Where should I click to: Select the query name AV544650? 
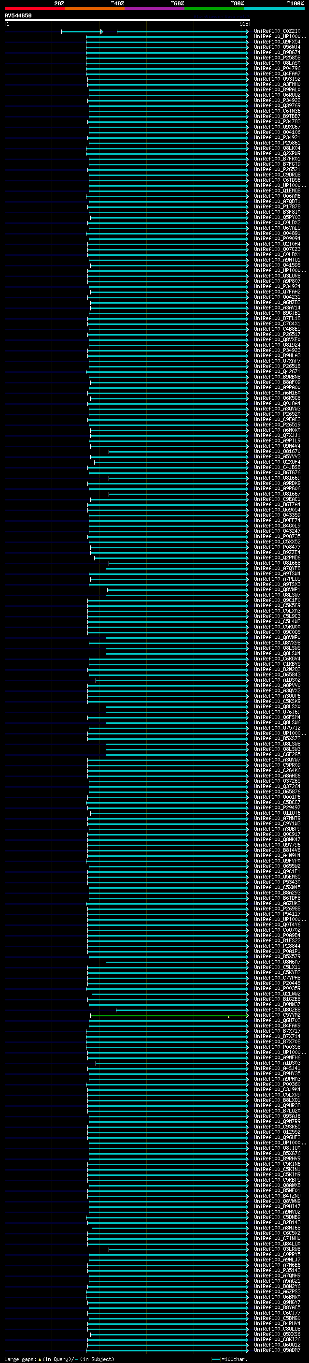click(18, 16)
